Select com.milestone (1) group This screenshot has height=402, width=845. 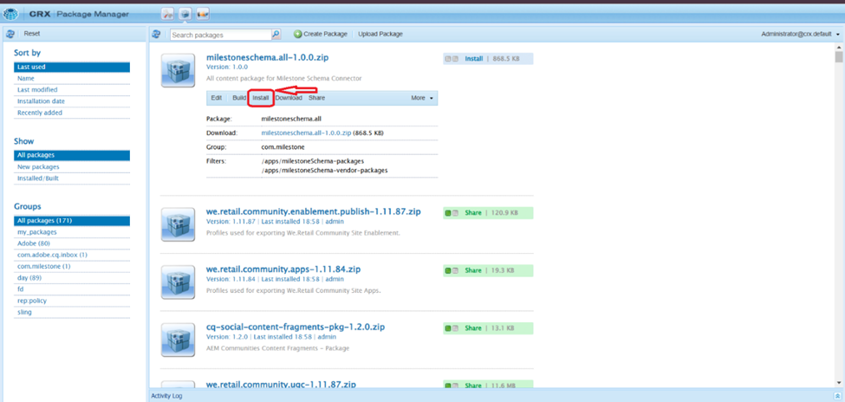click(72, 266)
